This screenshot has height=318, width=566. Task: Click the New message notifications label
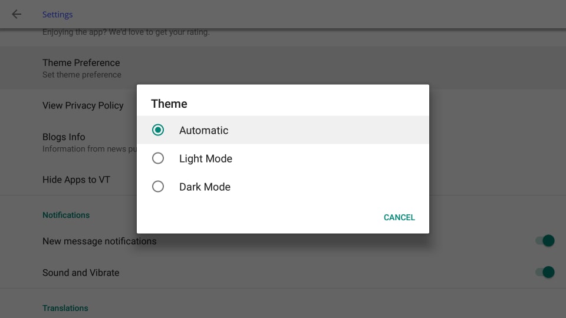click(100, 241)
